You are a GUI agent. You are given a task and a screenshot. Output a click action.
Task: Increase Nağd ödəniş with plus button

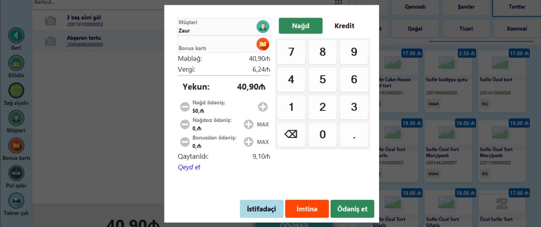263,106
